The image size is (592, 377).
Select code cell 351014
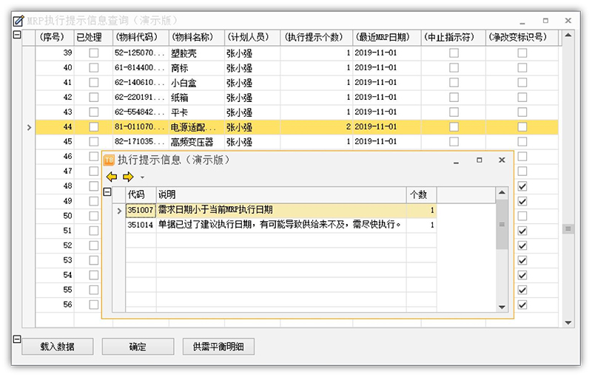(141, 225)
